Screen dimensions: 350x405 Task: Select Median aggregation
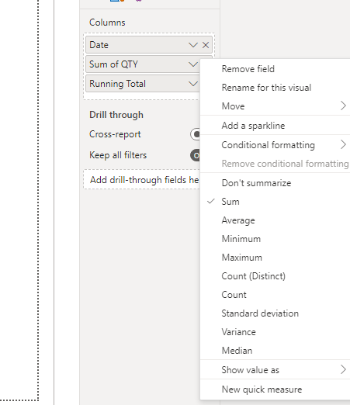tap(275, 351)
